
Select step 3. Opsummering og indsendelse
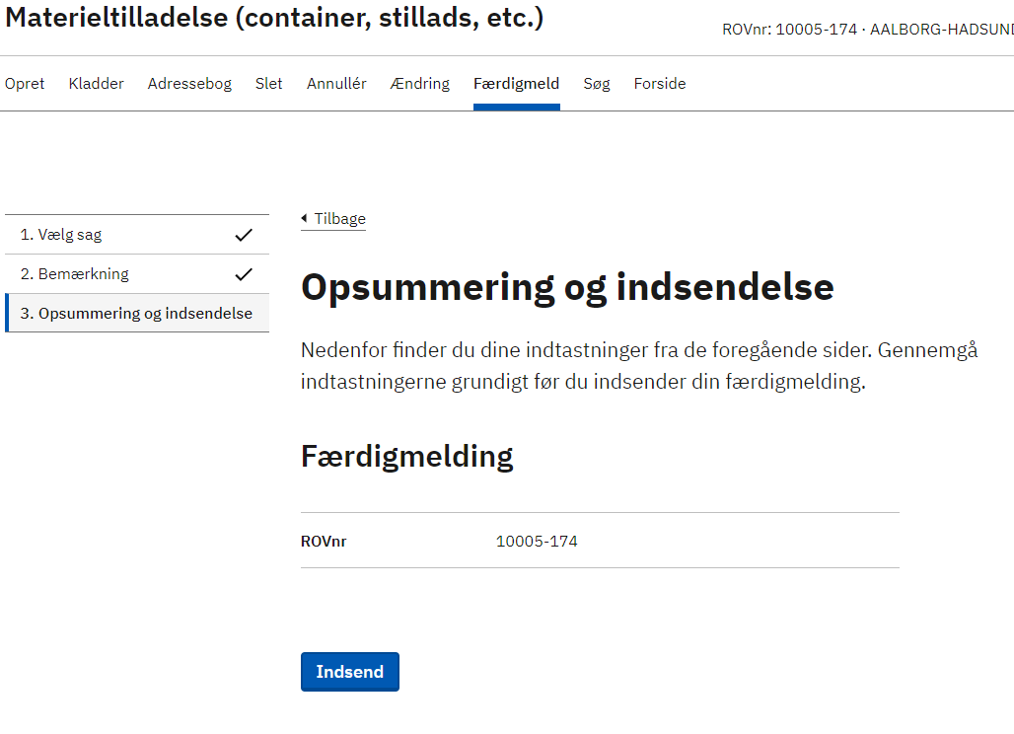pyautogui.click(x=136, y=314)
